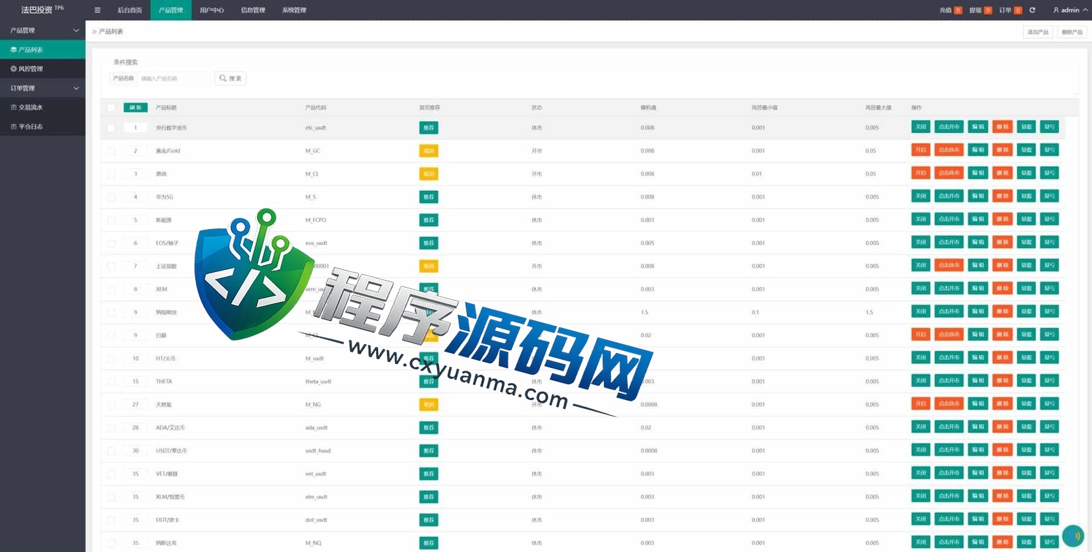
Task: Open the 订单 notification badge
Action: 1018,10
